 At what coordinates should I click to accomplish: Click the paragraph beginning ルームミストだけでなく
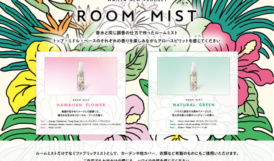137,153
